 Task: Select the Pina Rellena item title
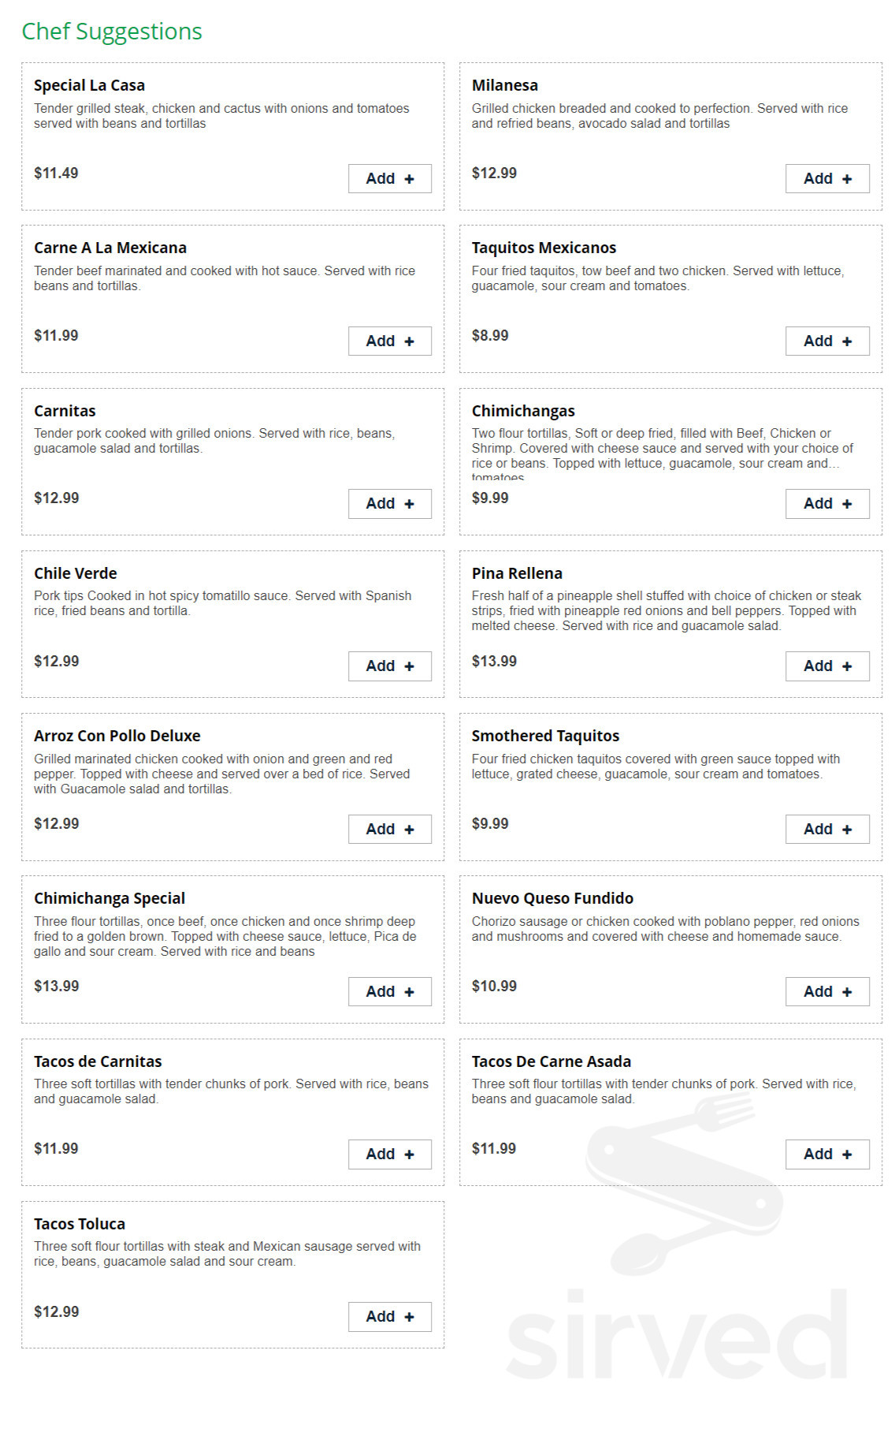(517, 573)
